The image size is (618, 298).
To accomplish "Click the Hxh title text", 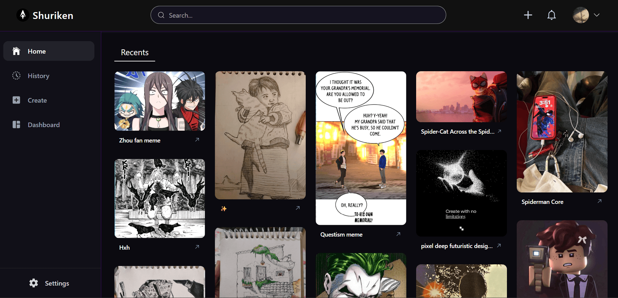I will tap(124, 248).
